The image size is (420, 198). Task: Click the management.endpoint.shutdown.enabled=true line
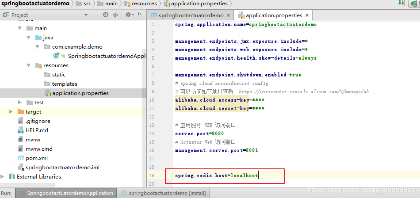click(x=238, y=75)
